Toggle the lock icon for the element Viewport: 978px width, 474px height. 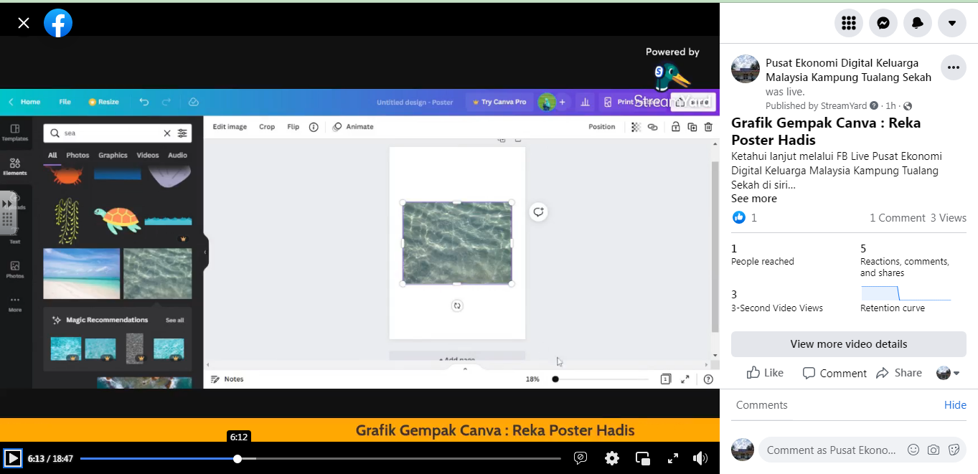(675, 127)
